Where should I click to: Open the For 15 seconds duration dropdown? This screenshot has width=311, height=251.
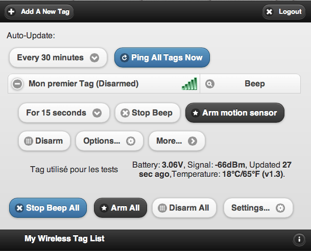pyautogui.click(x=64, y=113)
